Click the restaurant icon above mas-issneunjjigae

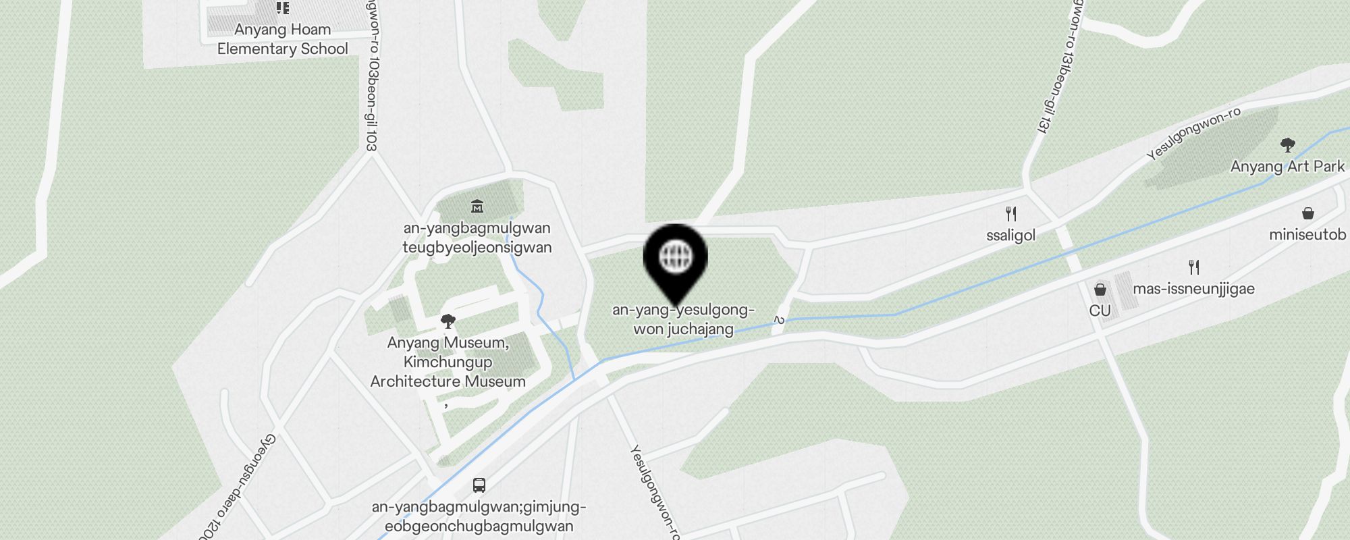(x=1194, y=267)
